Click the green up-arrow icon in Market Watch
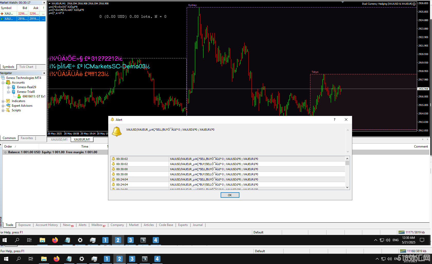Screen dimensions: 432x264 coord(2,19)
